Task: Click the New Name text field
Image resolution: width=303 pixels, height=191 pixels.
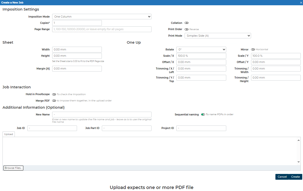Action: click(102, 114)
